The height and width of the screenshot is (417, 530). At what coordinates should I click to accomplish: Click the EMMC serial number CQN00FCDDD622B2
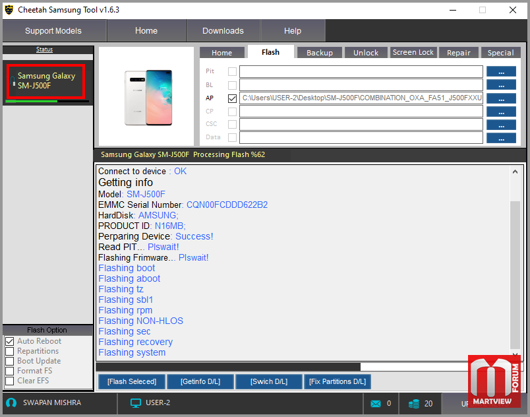coord(227,205)
